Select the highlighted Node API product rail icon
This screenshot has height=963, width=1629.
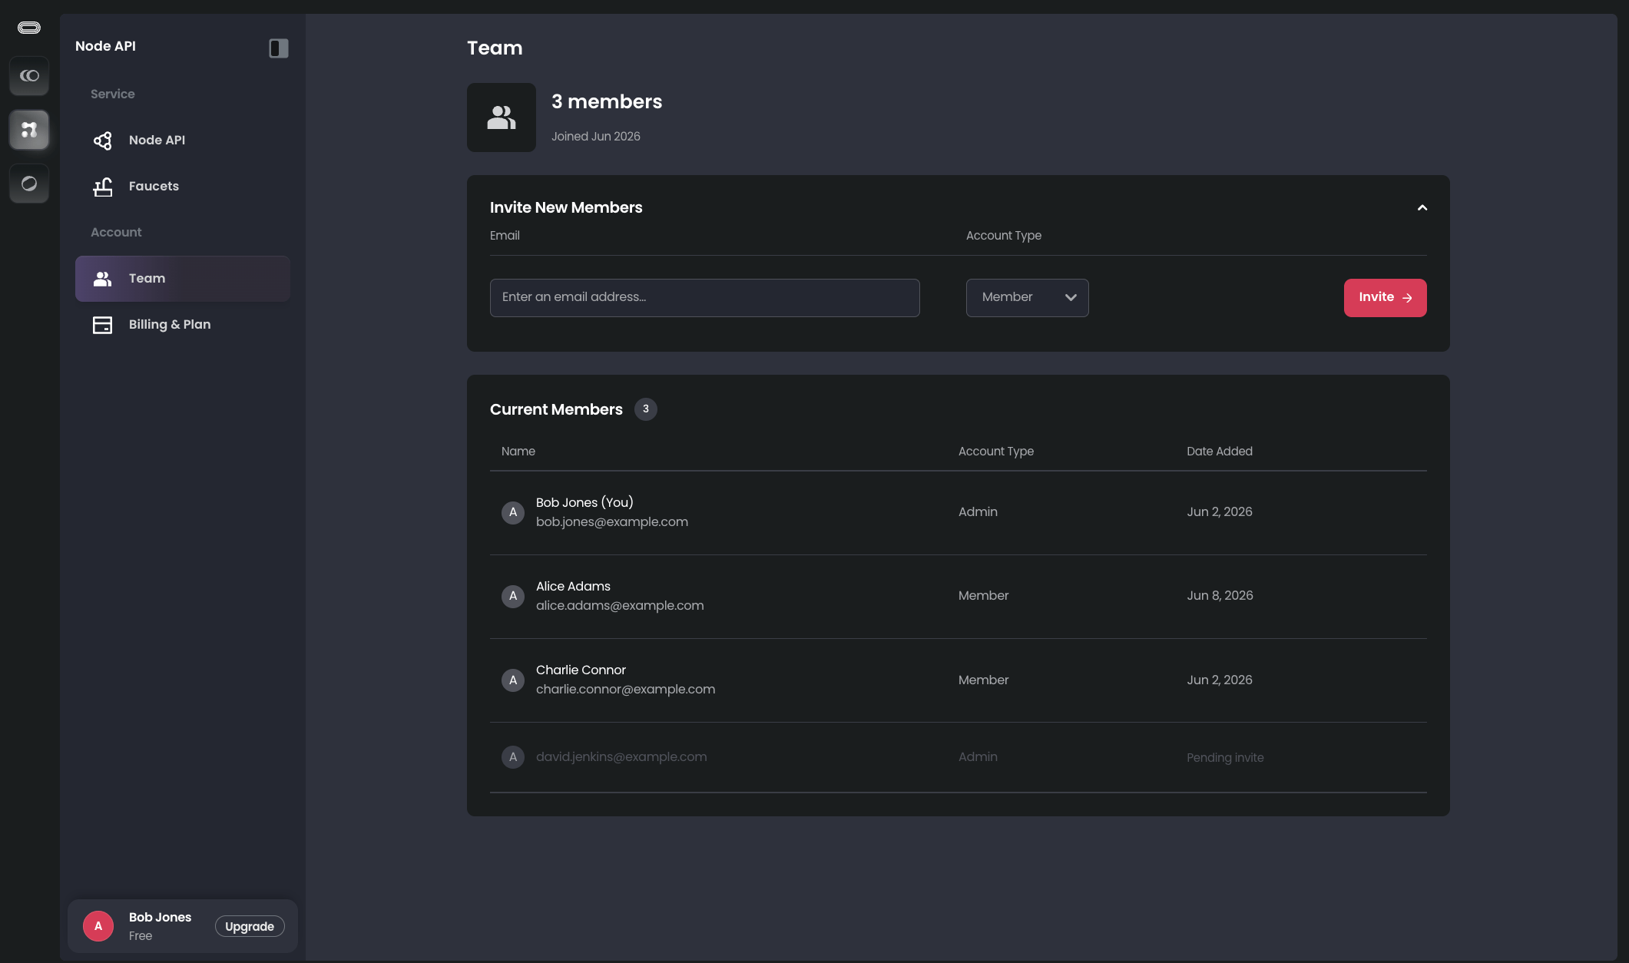[x=29, y=130]
